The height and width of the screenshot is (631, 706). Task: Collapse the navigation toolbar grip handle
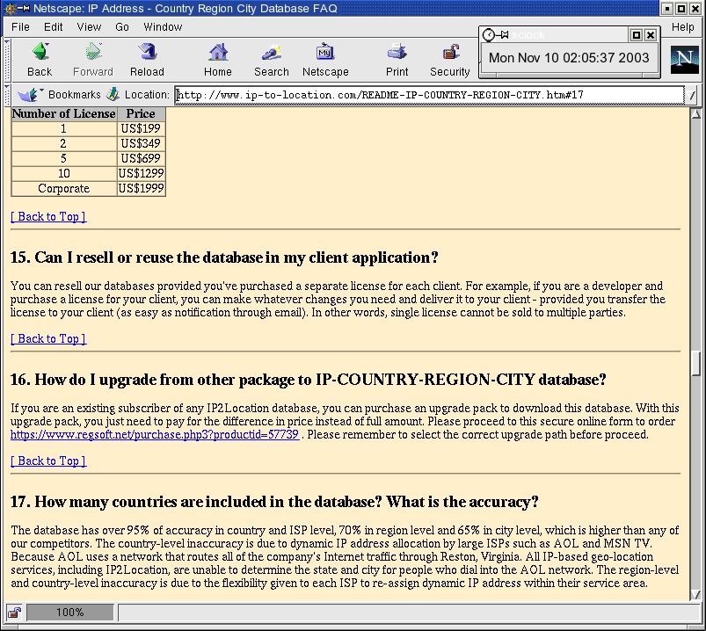(7, 61)
